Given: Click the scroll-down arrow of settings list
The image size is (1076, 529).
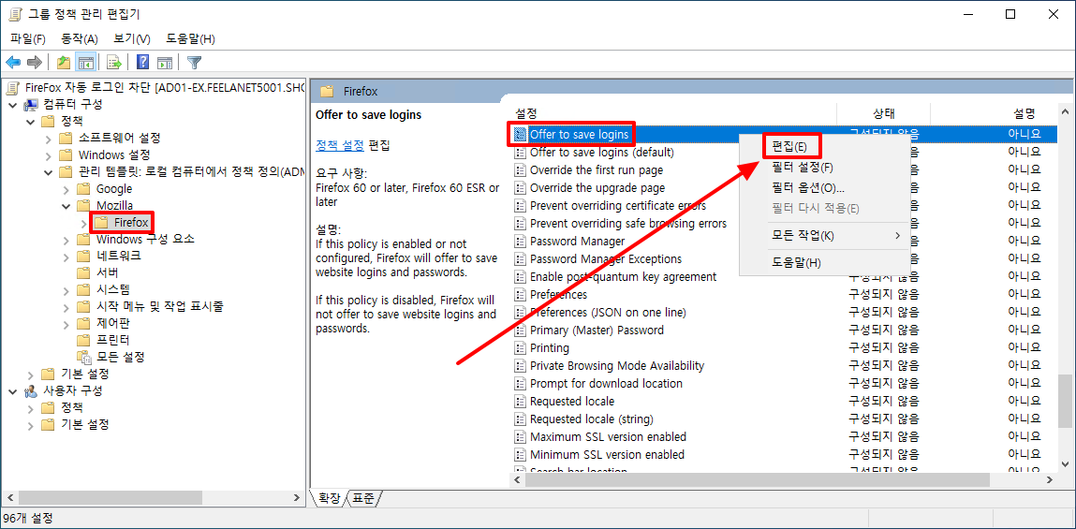Looking at the screenshot, I should point(1065,465).
